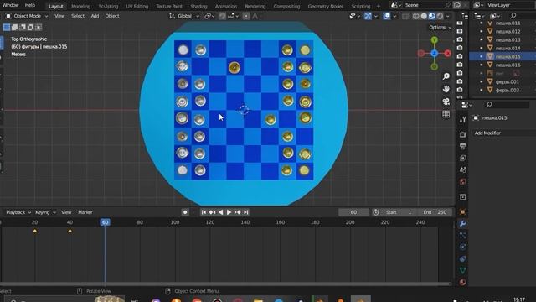Screen dimensions: 536x302
Task: Switch to wireframe viewport shading
Action: click(x=415, y=16)
